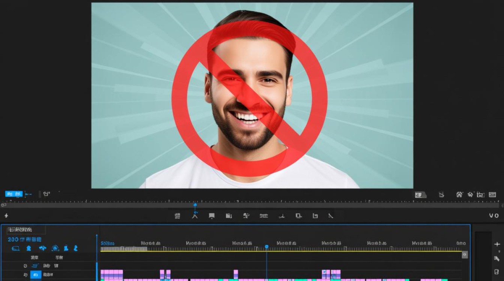Click the blue timeline playhead marker on the ruler
The width and height of the screenshot is (504, 281).
point(267,247)
